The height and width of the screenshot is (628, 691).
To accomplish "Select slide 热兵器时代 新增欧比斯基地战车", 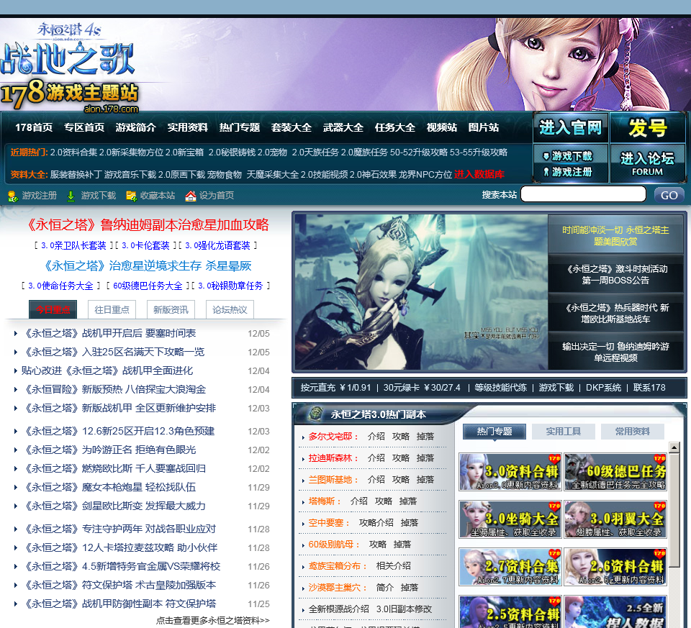I will pos(615,313).
